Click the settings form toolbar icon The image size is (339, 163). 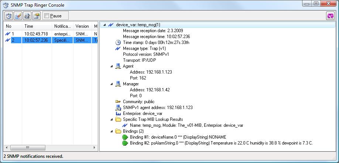pyautogui.click(x=37, y=16)
